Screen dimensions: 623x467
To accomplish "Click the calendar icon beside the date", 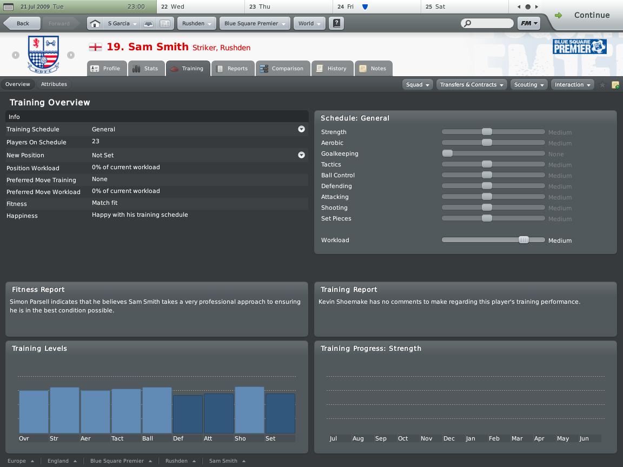I will [8, 7].
